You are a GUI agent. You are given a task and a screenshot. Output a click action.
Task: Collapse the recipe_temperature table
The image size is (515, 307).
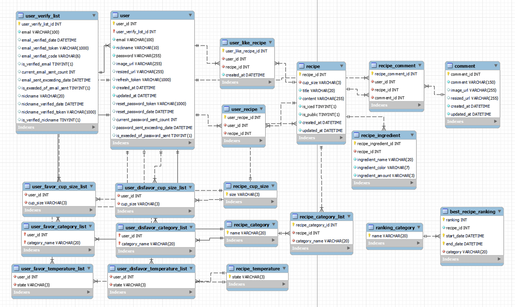click(284, 268)
